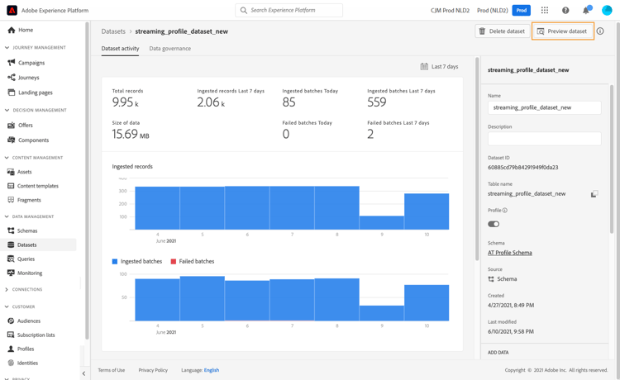
Task: Collapse the Data Management section
Action: (7, 216)
